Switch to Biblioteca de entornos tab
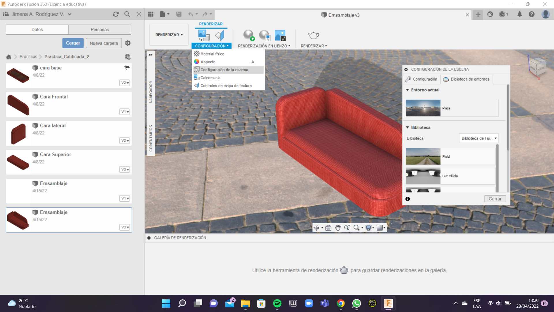This screenshot has width=554, height=312. [x=467, y=79]
